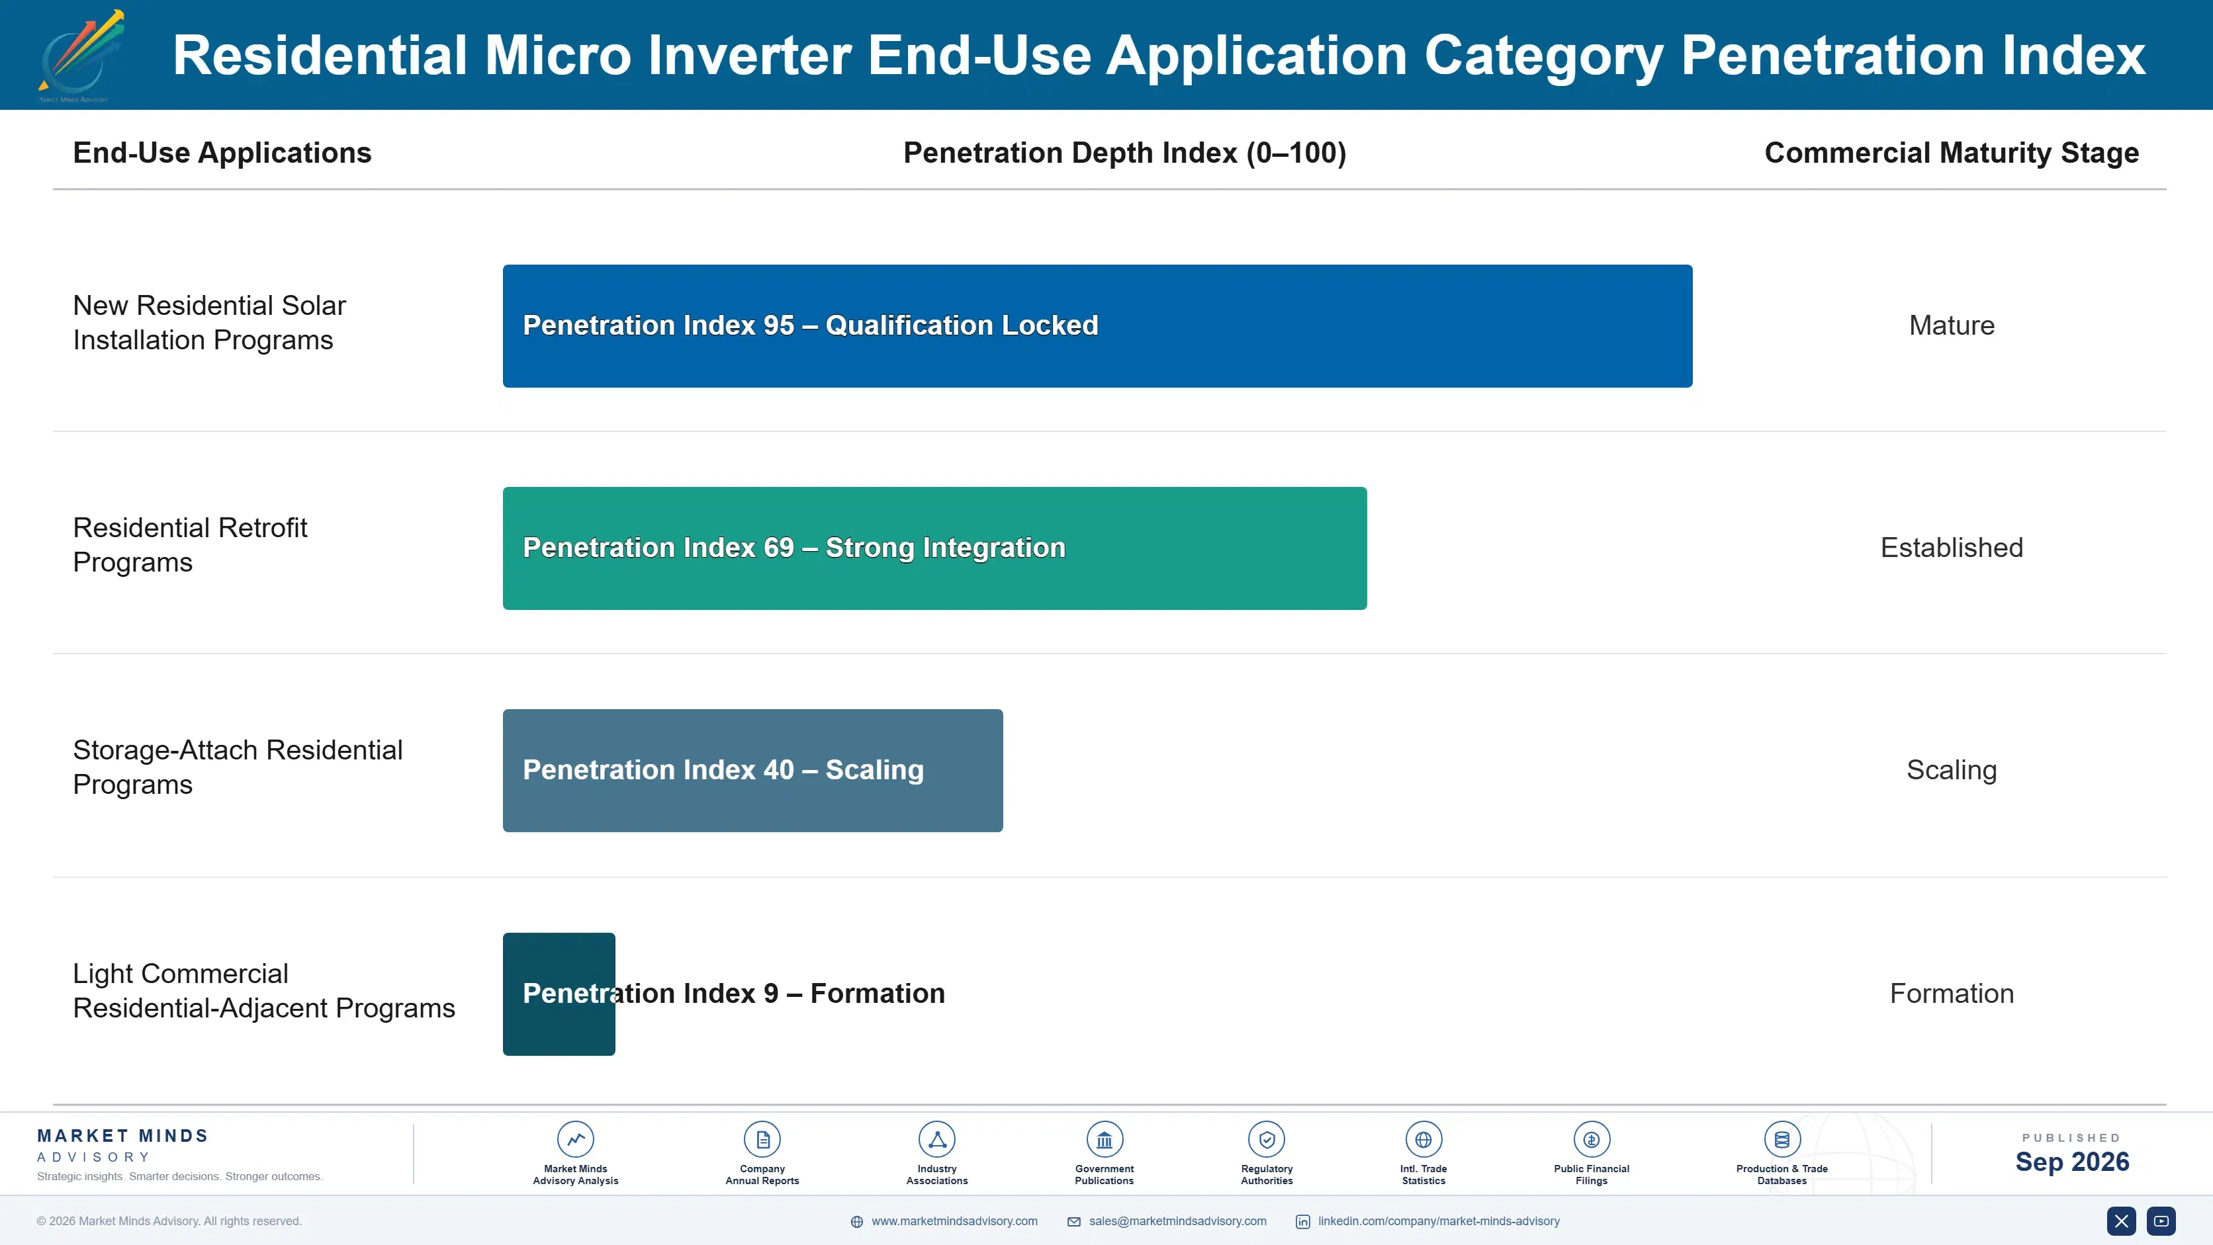Click New Residential Solar Installation Programs label
This screenshot has width=2213, height=1245.
[x=208, y=323]
